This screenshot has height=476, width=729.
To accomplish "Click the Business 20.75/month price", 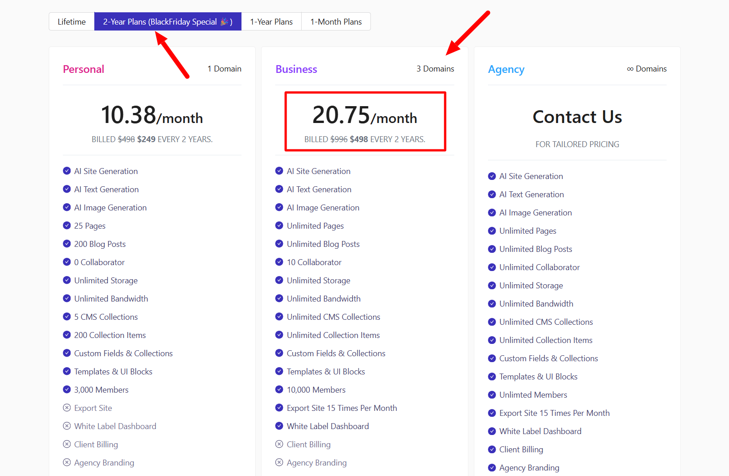I will (364, 115).
